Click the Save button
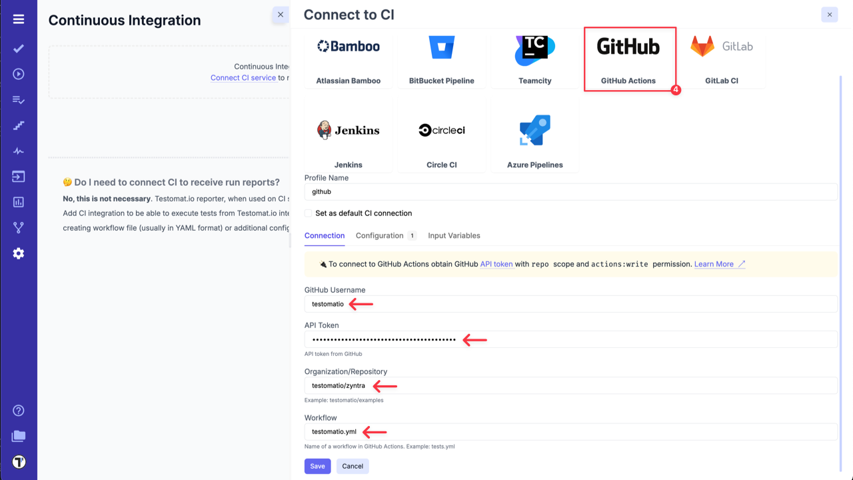This screenshot has height=480, width=853. click(x=317, y=466)
